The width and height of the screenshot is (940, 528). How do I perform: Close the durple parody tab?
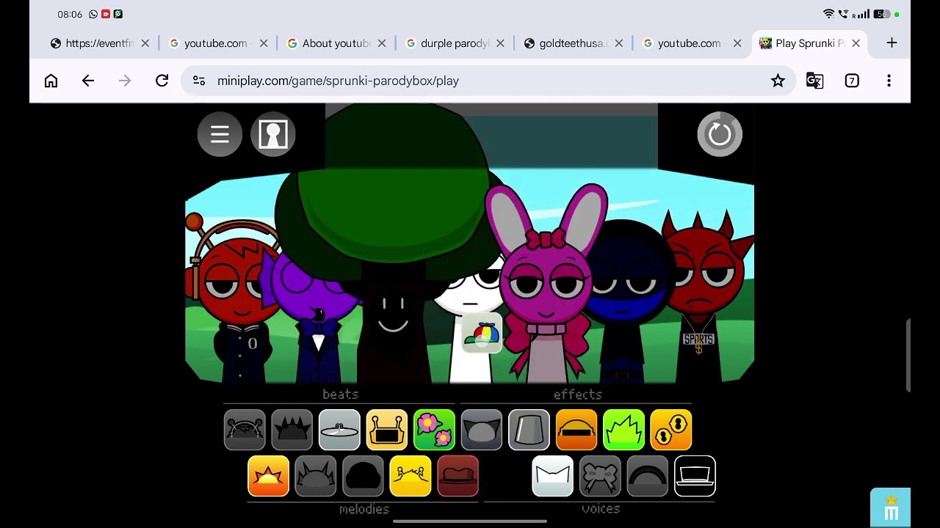point(500,43)
